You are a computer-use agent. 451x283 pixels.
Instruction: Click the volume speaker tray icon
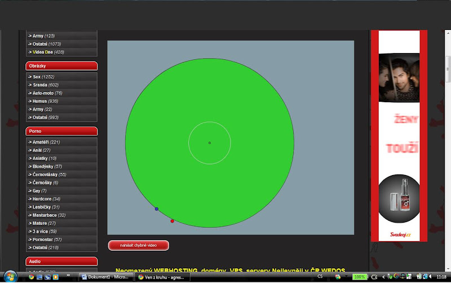pos(430,277)
